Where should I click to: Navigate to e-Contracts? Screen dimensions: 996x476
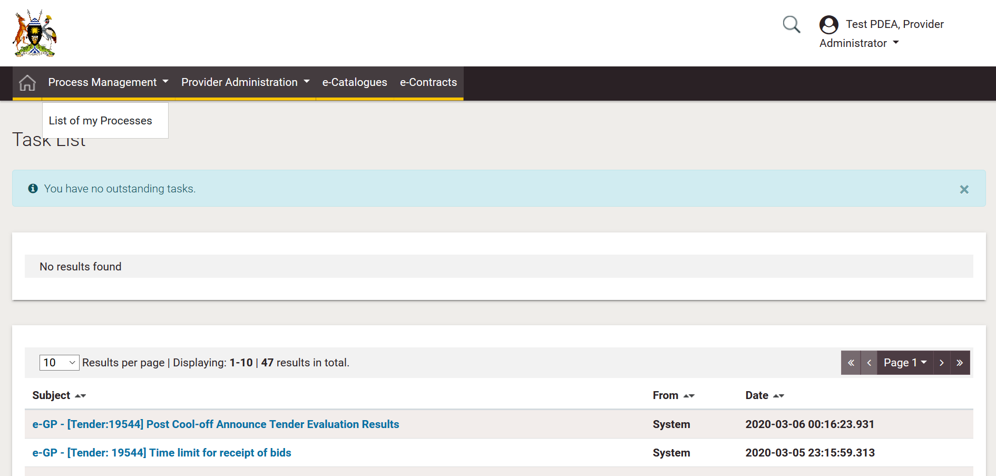coord(428,82)
